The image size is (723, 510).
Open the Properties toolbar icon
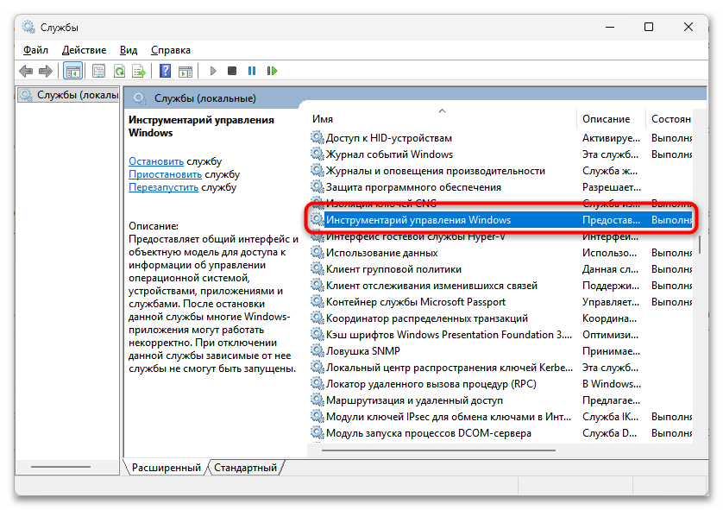coord(98,71)
